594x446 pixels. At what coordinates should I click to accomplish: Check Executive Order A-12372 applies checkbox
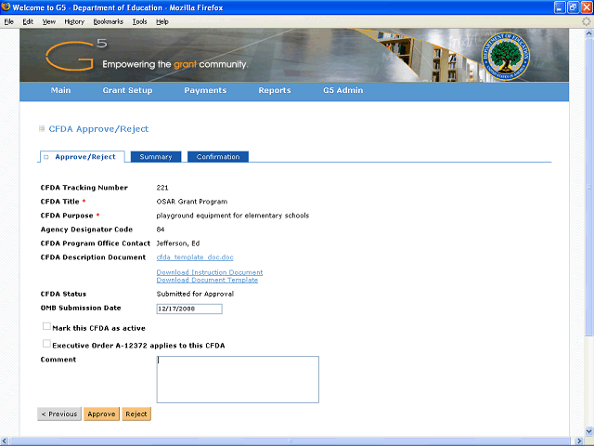(x=46, y=344)
